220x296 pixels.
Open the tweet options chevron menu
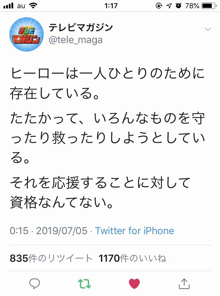pyautogui.click(x=208, y=29)
